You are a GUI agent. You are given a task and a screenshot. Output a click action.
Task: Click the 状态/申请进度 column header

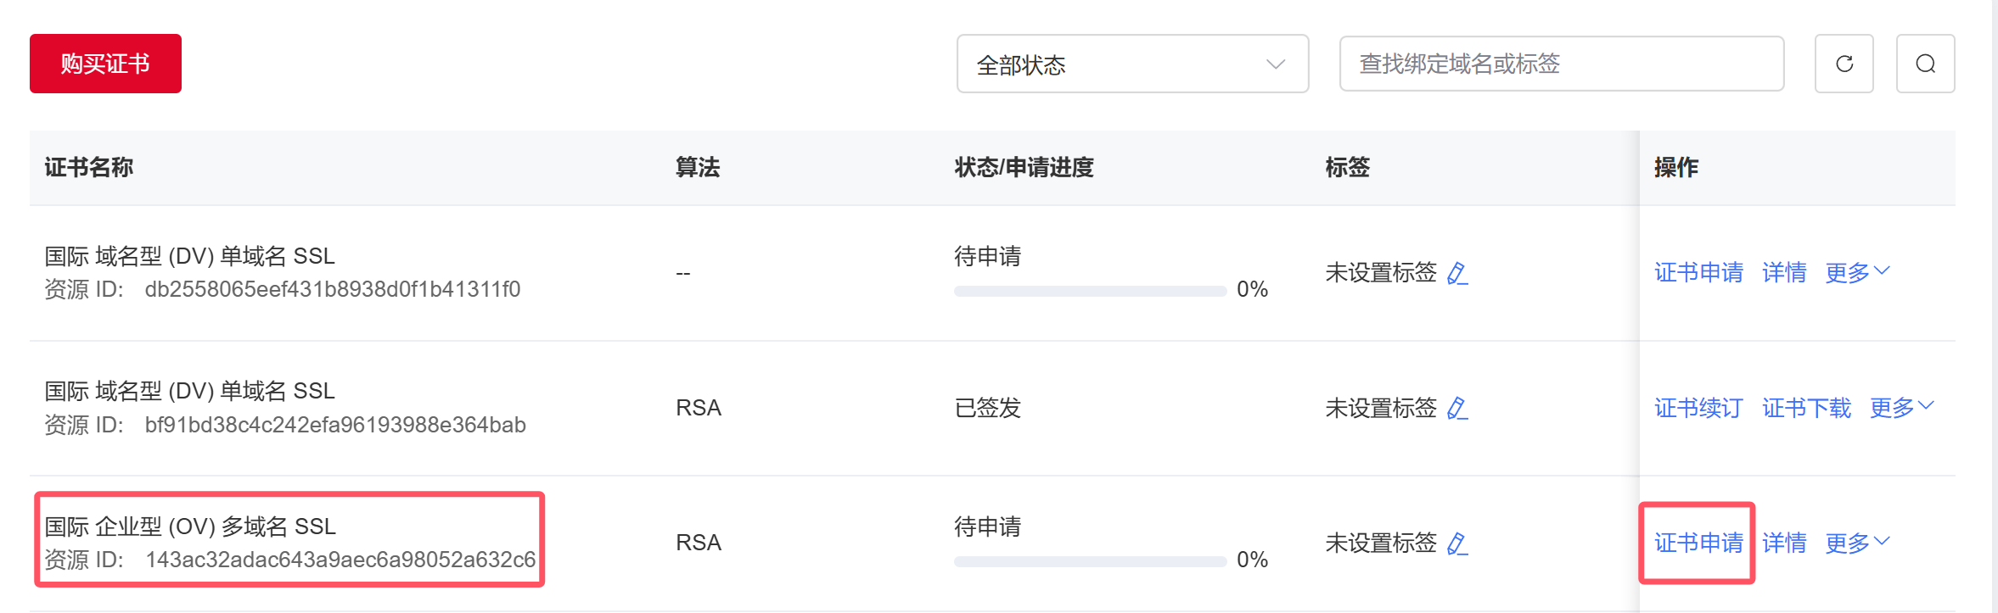[1024, 167]
